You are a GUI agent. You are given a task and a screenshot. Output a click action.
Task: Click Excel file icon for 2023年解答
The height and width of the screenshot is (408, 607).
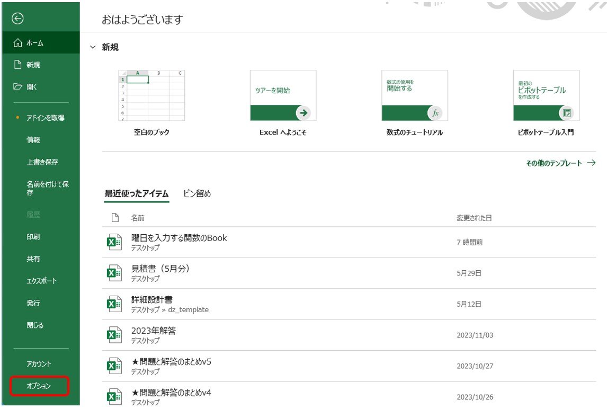[x=114, y=335]
